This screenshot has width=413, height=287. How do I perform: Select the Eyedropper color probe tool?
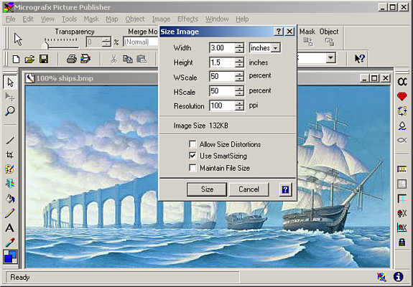pyautogui.click(x=10, y=242)
